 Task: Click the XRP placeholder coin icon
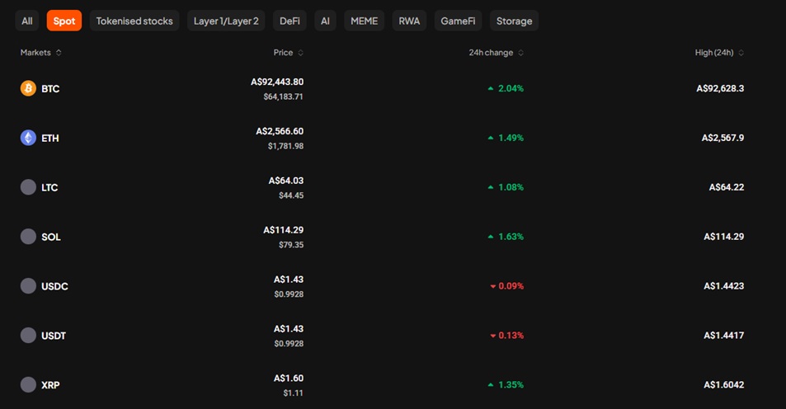pyautogui.click(x=28, y=384)
